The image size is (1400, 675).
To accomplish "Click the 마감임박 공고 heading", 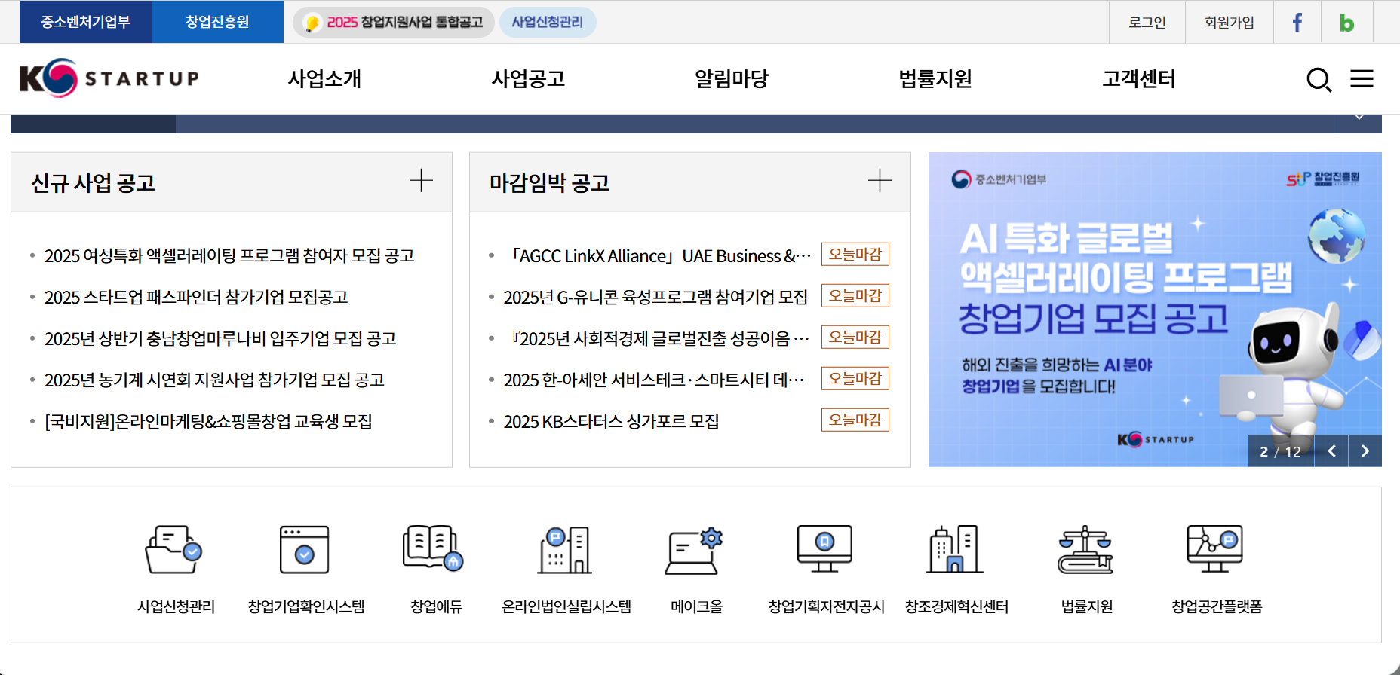I will pos(549,182).
